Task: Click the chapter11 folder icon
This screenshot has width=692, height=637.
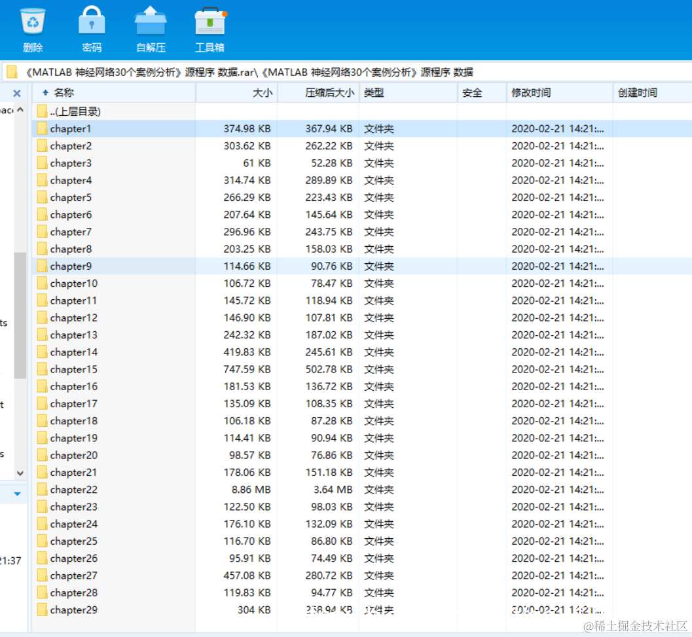Action: [42, 300]
